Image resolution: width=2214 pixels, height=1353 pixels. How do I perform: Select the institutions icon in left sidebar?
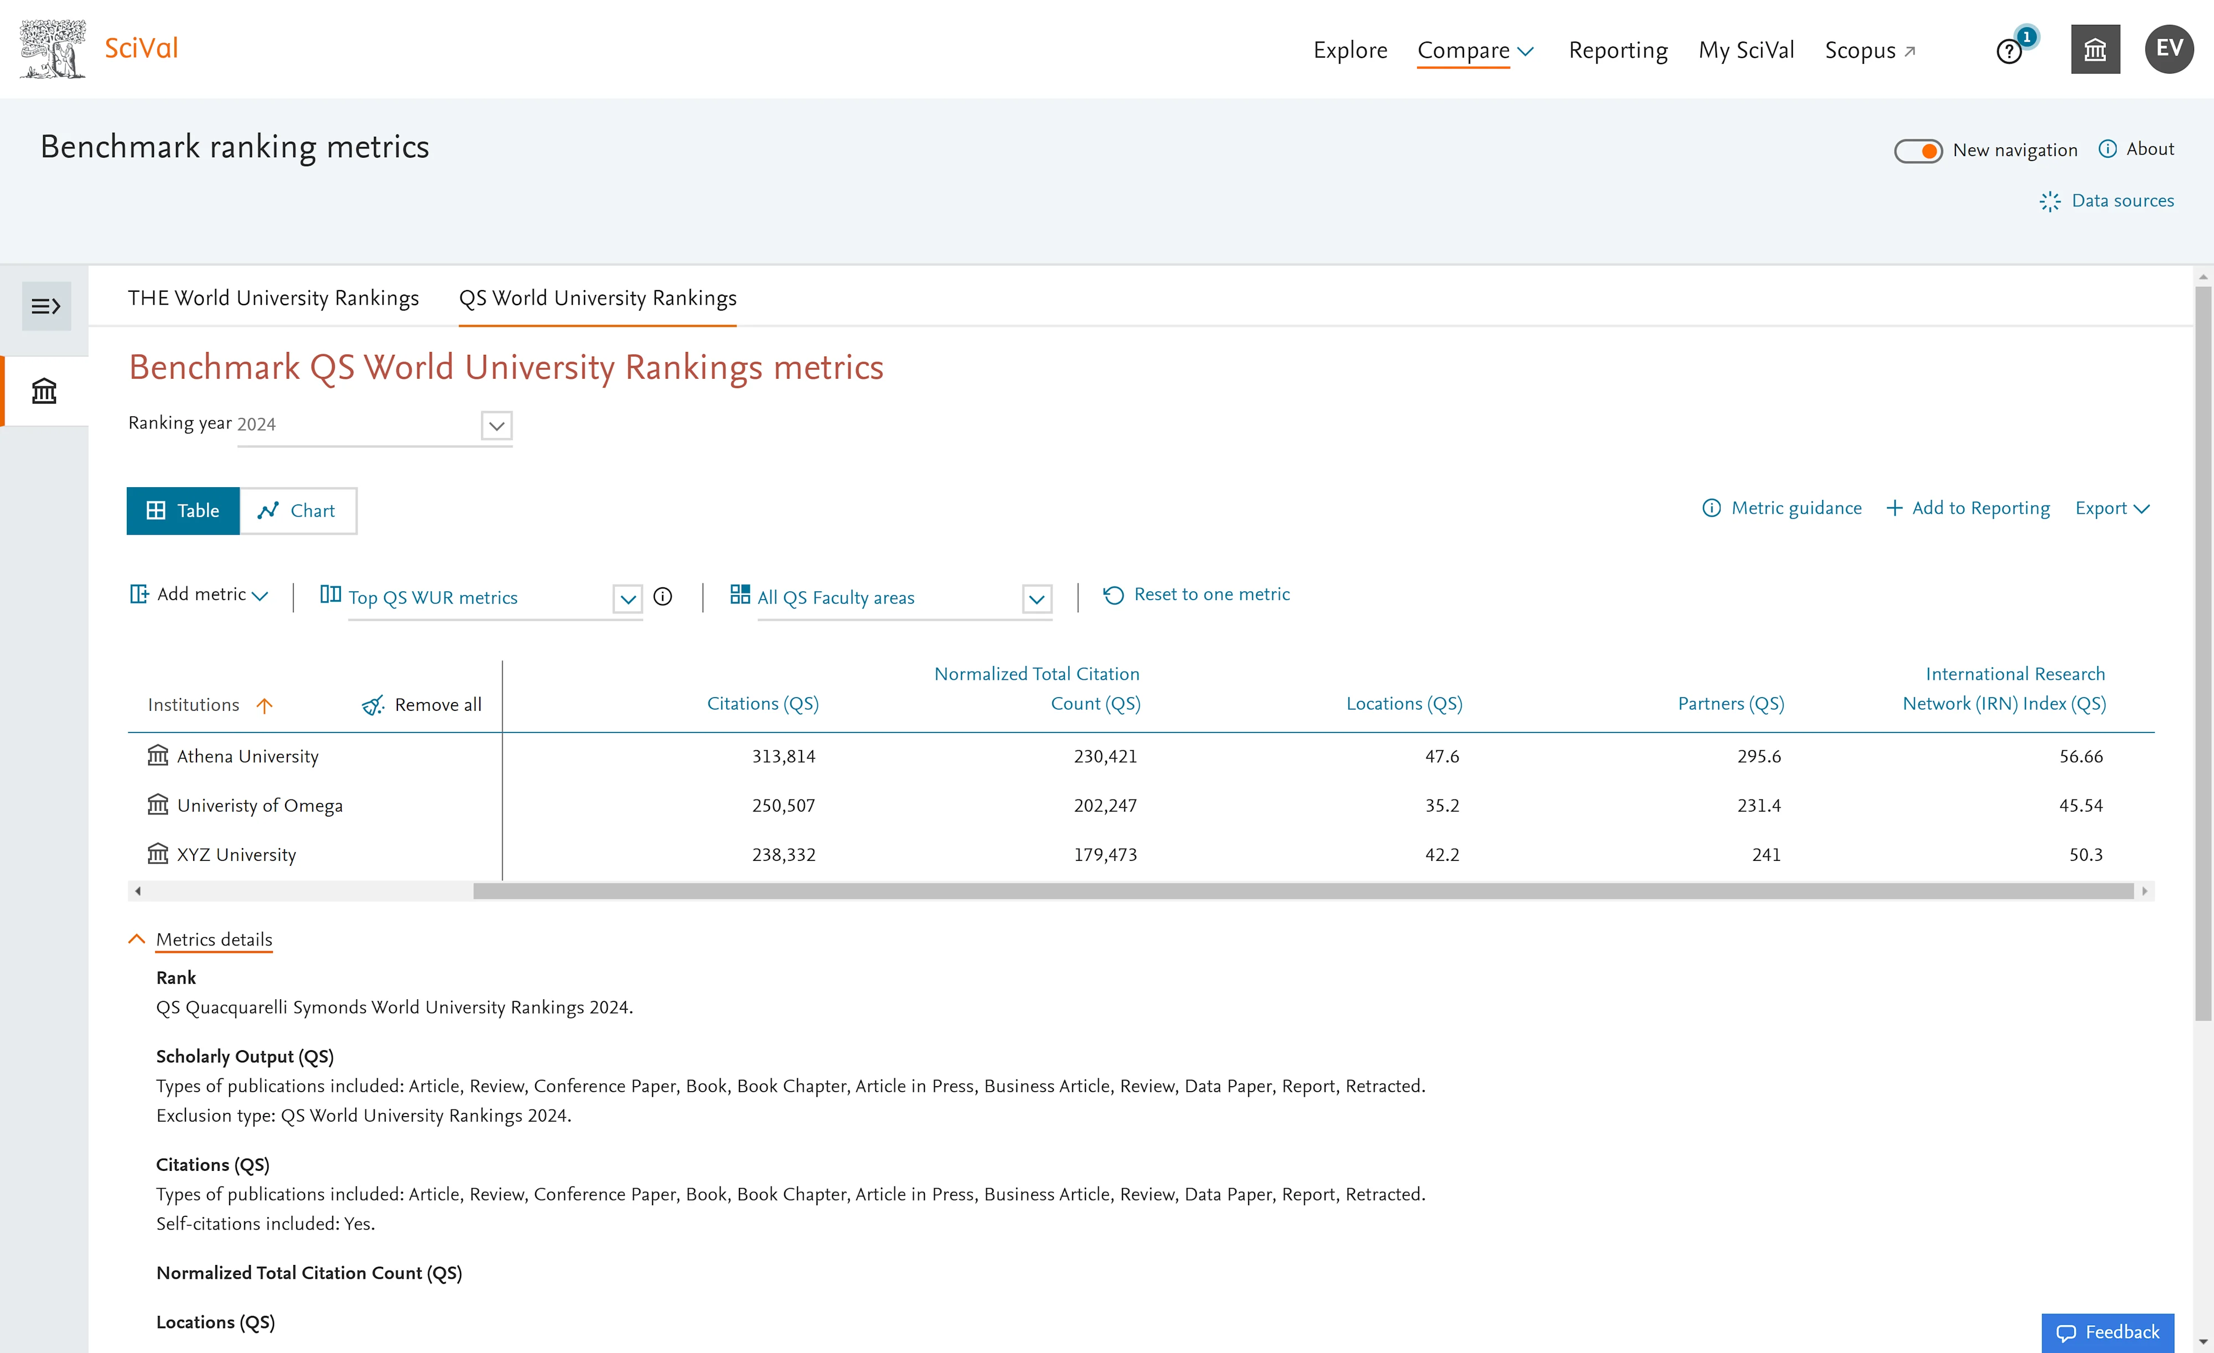pyautogui.click(x=44, y=391)
